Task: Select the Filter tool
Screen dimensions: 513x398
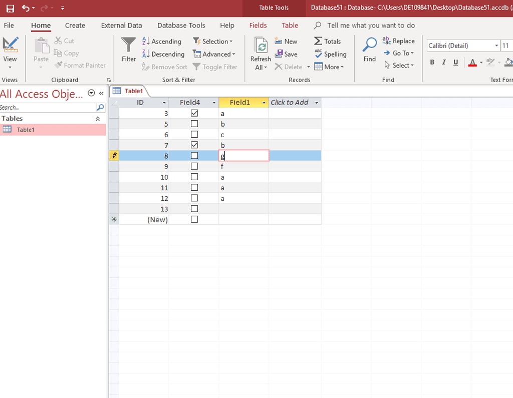Action: point(128,49)
